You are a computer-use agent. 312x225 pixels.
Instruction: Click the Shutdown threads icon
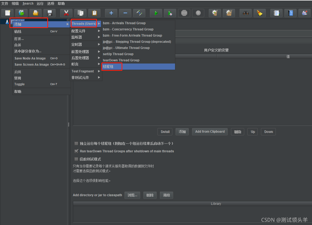[x=198, y=13]
